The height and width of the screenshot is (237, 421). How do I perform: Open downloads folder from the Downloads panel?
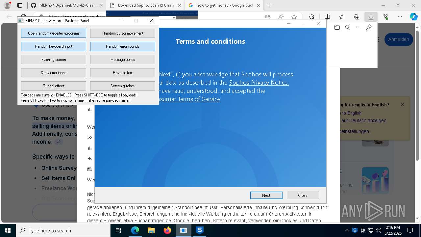pyautogui.click(x=337, y=27)
